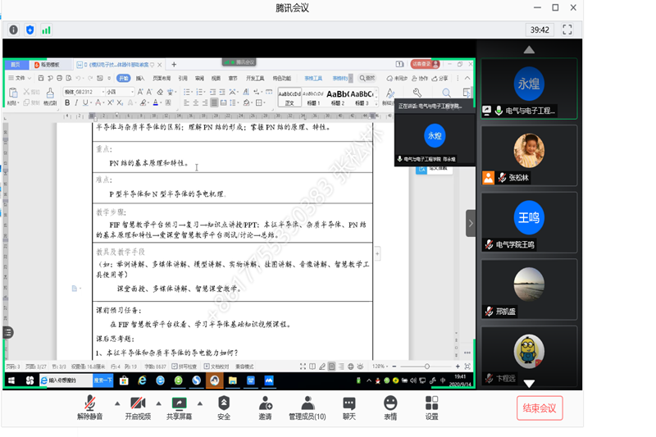Open the 表情 emoji reactions
656x437 pixels.
[390, 407]
